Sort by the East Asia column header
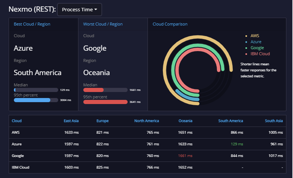Screen dimensions: 293x178 coord(71,121)
